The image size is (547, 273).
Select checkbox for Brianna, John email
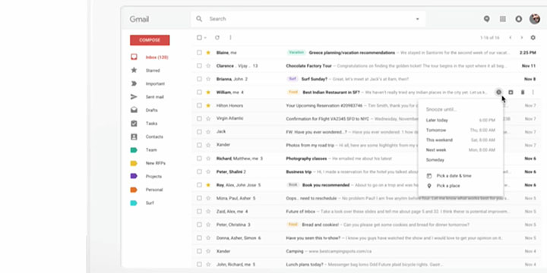pyautogui.click(x=199, y=79)
